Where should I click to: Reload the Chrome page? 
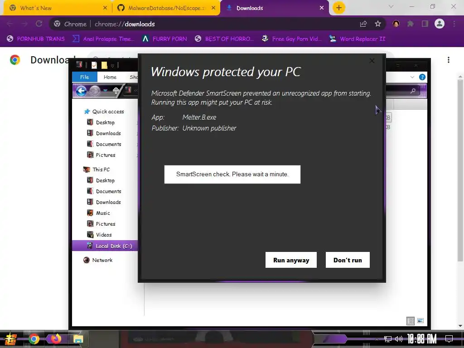tap(39, 24)
